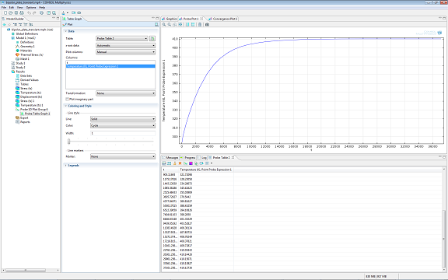Select Mesh 1 node in model tree
The width and height of the screenshot is (448, 280).
pos(23,59)
